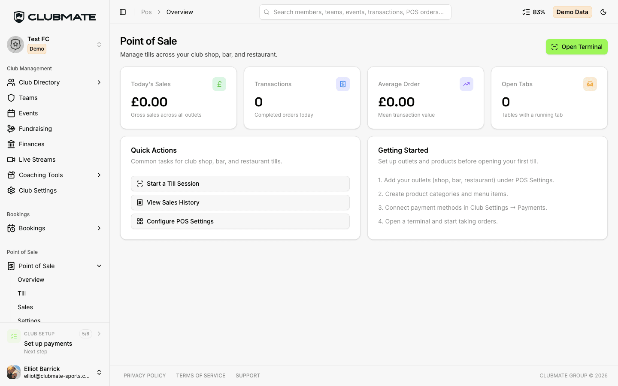Screen dimensions: 618x386
Task: Click the Club Settings gear icon
Action: click(11, 190)
